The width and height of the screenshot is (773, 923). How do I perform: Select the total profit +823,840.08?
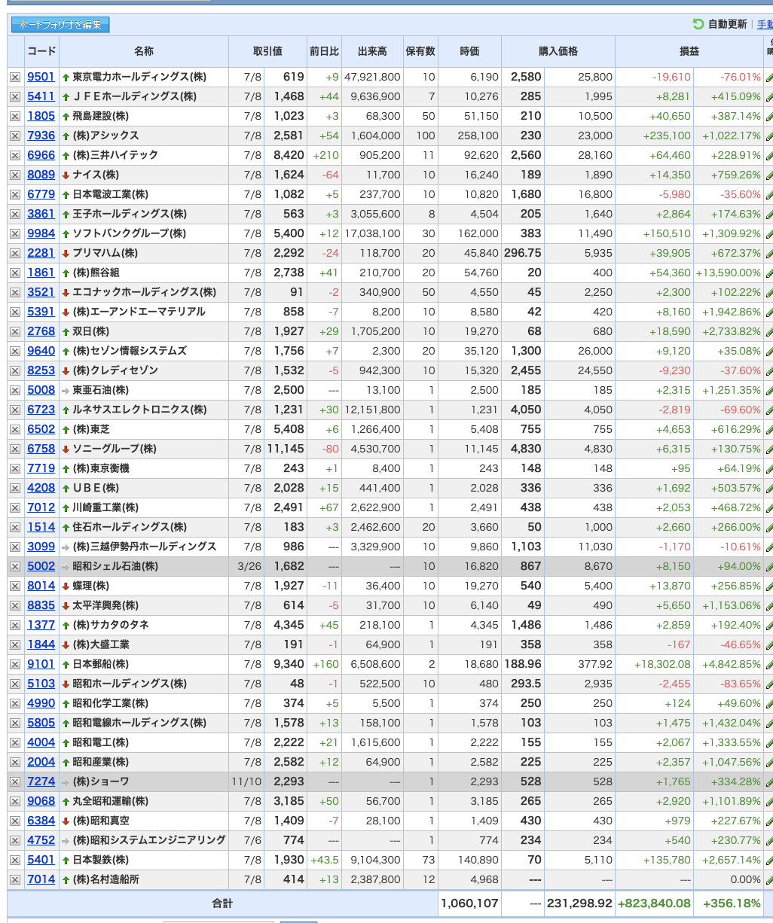click(x=654, y=903)
